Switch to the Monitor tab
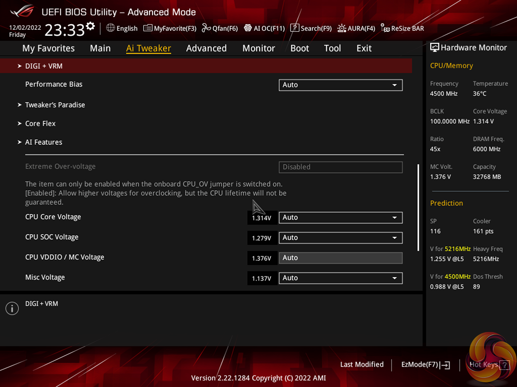 tap(258, 48)
